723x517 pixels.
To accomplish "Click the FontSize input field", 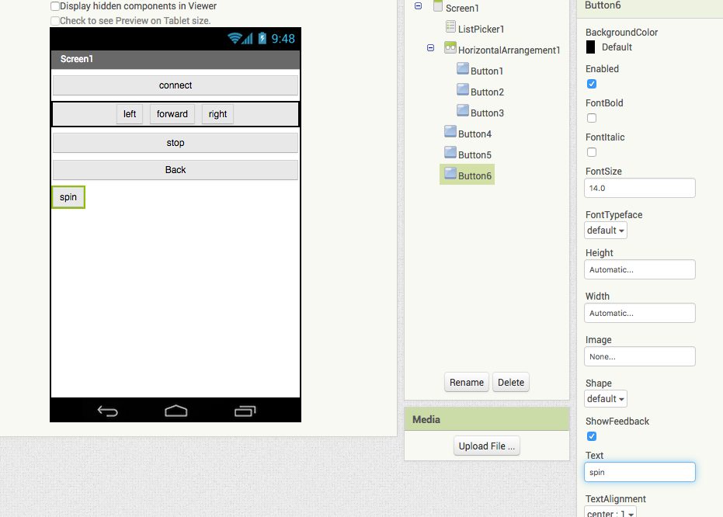I will click(640, 188).
